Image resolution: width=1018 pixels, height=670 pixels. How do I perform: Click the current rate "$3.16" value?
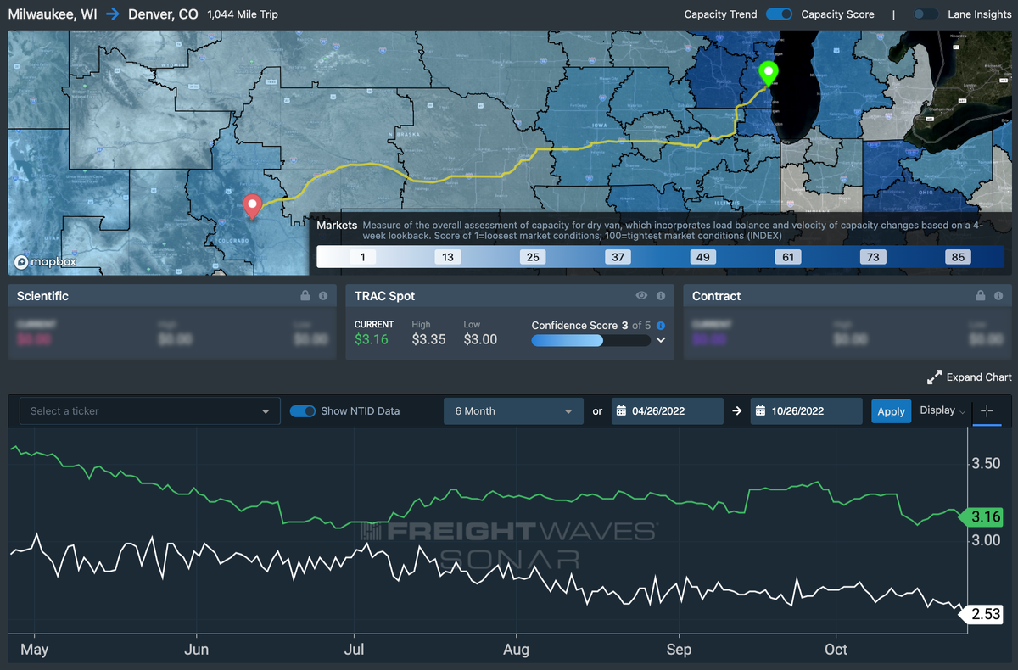[x=372, y=339]
